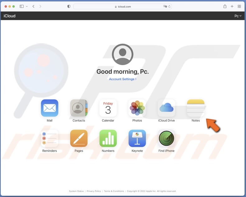Click the Find iPhone label text
246x197 pixels.
[167, 151]
